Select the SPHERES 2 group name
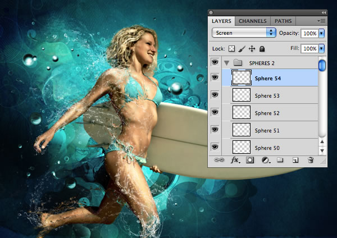 pyautogui.click(x=262, y=63)
